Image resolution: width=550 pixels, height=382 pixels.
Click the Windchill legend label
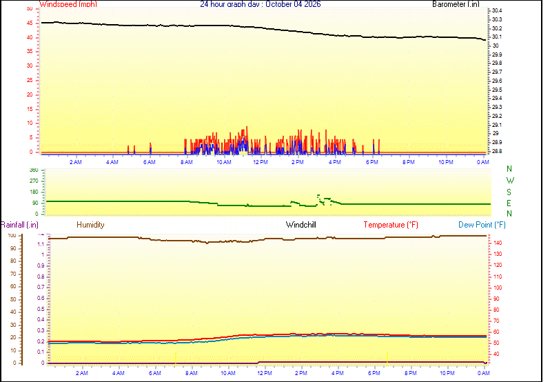pos(301,225)
